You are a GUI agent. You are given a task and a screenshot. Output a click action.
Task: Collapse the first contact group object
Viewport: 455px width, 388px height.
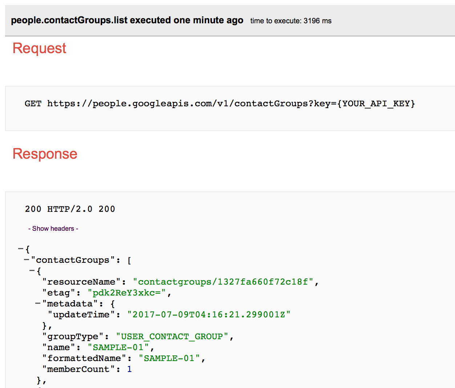tap(32, 271)
